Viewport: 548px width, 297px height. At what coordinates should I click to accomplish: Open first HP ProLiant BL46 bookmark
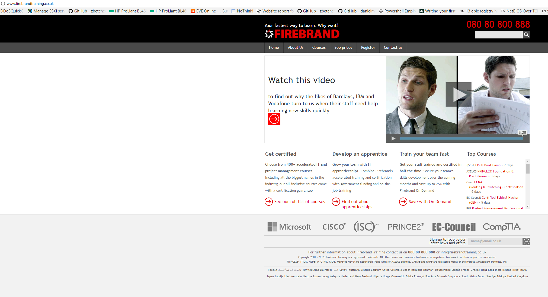(127, 11)
